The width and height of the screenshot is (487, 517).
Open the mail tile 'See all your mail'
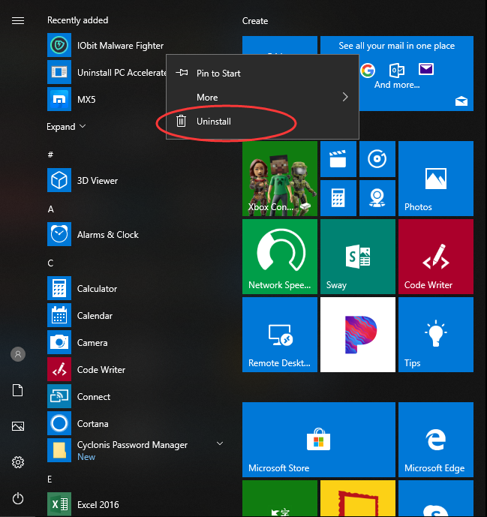(416, 74)
